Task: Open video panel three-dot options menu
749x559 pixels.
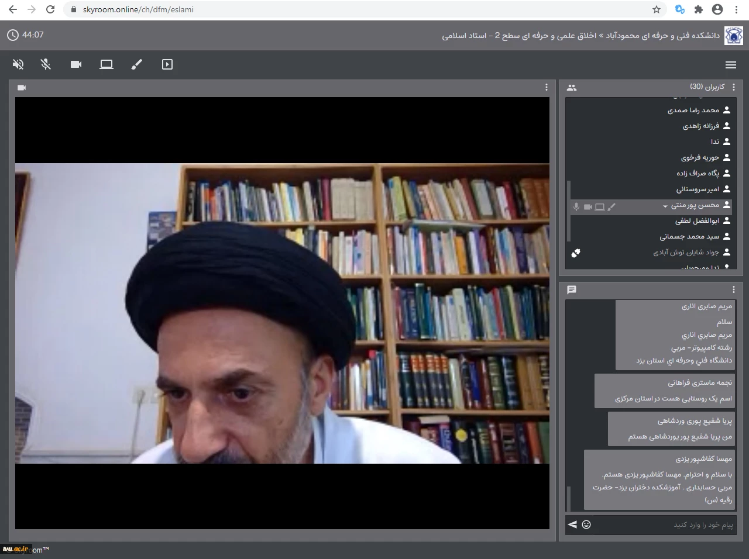Action: 547,87
